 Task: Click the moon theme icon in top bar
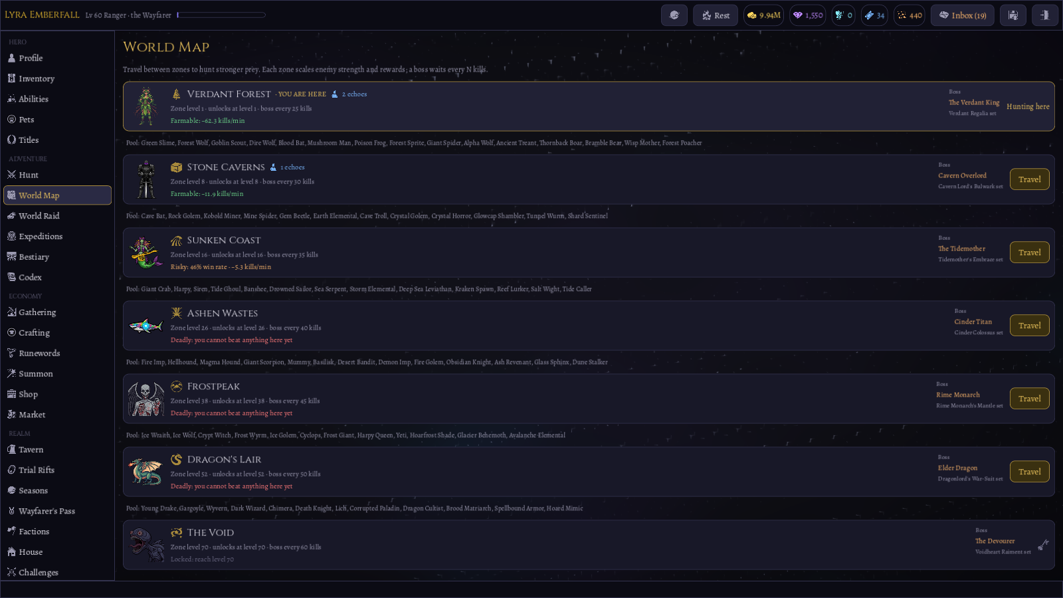coord(674,15)
